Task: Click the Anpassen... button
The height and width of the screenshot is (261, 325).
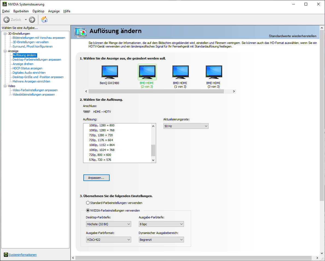Action: click(x=96, y=178)
